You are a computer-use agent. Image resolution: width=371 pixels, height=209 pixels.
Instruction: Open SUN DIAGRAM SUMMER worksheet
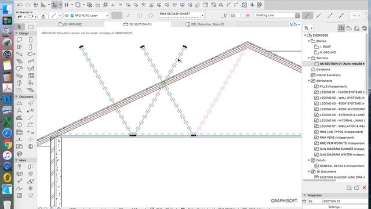click(339, 149)
